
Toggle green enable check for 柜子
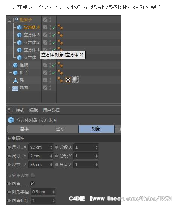click(54, 73)
